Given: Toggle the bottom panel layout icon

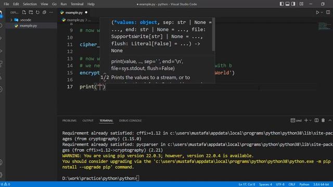Looking at the screenshot, I should 287,4.
